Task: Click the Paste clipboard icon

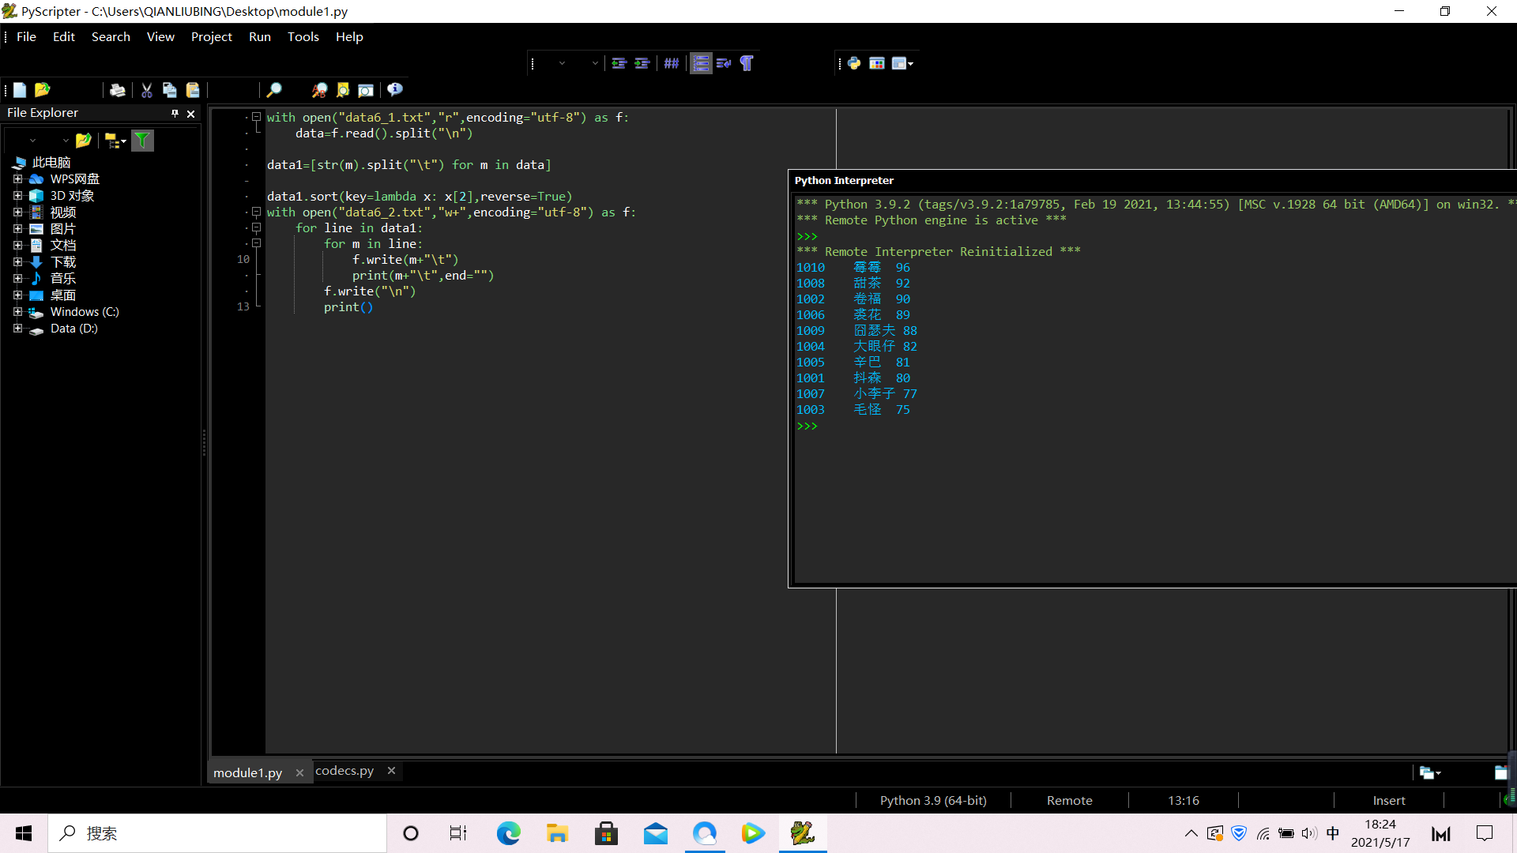Action: 192,90
